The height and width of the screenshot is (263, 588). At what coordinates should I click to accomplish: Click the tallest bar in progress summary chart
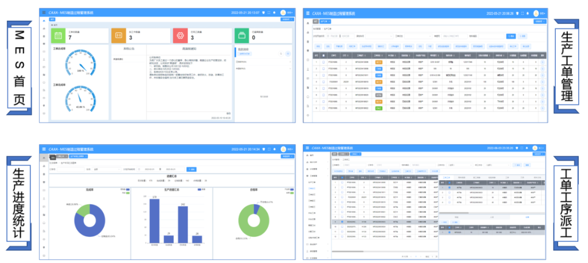click(155, 222)
